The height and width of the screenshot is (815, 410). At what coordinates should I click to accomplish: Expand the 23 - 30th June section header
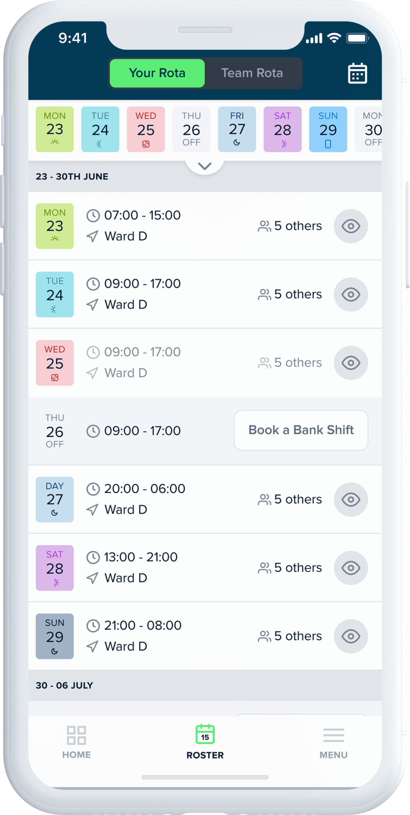(72, 177)
